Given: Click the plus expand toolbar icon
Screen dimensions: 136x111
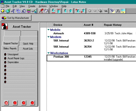Looking at the screenshot, I should tap(90, 11).
